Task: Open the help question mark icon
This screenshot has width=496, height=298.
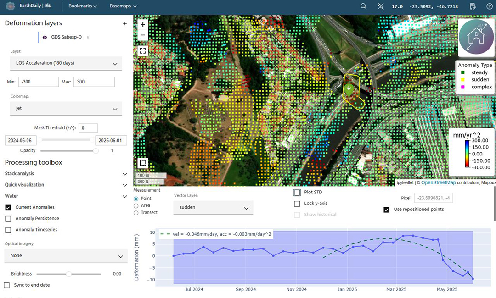Action: point(489,6)
